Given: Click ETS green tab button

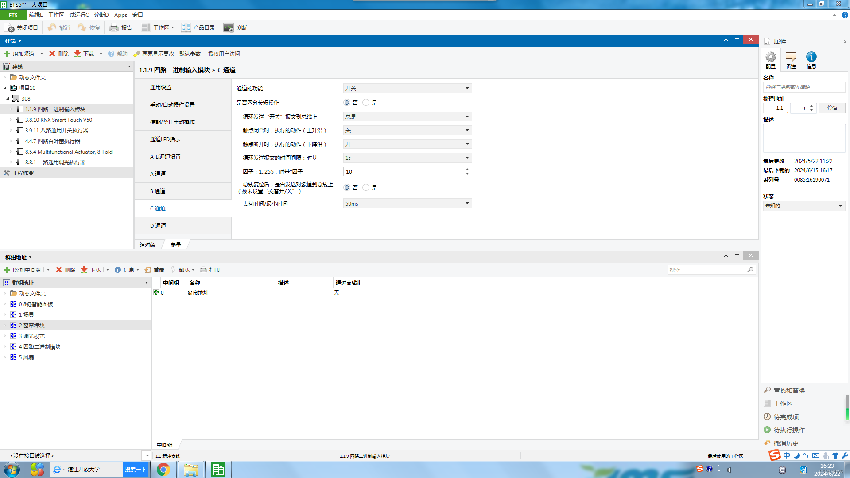Looking at the screenshot, I should point(13,15).
